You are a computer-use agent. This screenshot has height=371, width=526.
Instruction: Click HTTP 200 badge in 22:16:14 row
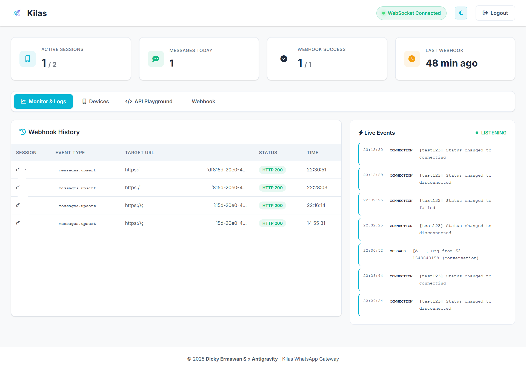(272, 205)
